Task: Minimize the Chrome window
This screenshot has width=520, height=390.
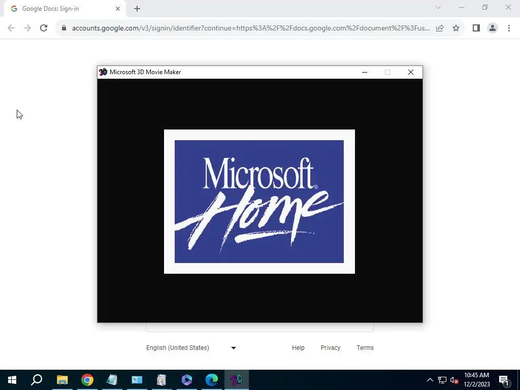Action: [461, 7]
